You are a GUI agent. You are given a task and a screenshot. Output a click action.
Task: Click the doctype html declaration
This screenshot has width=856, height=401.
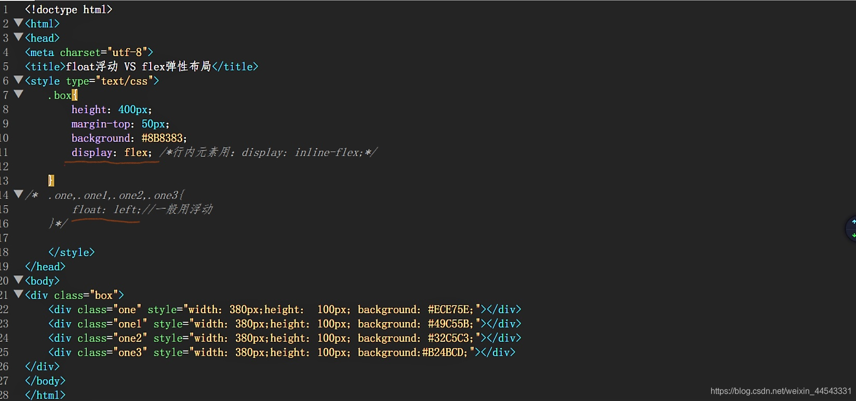click(x=69, y=9)
